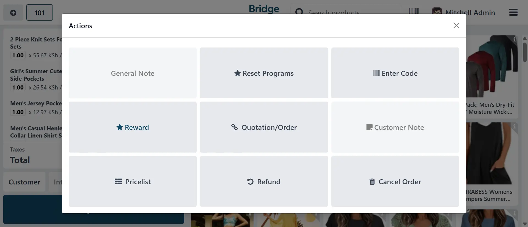Click Cancel Order trash button

point(395,181)
